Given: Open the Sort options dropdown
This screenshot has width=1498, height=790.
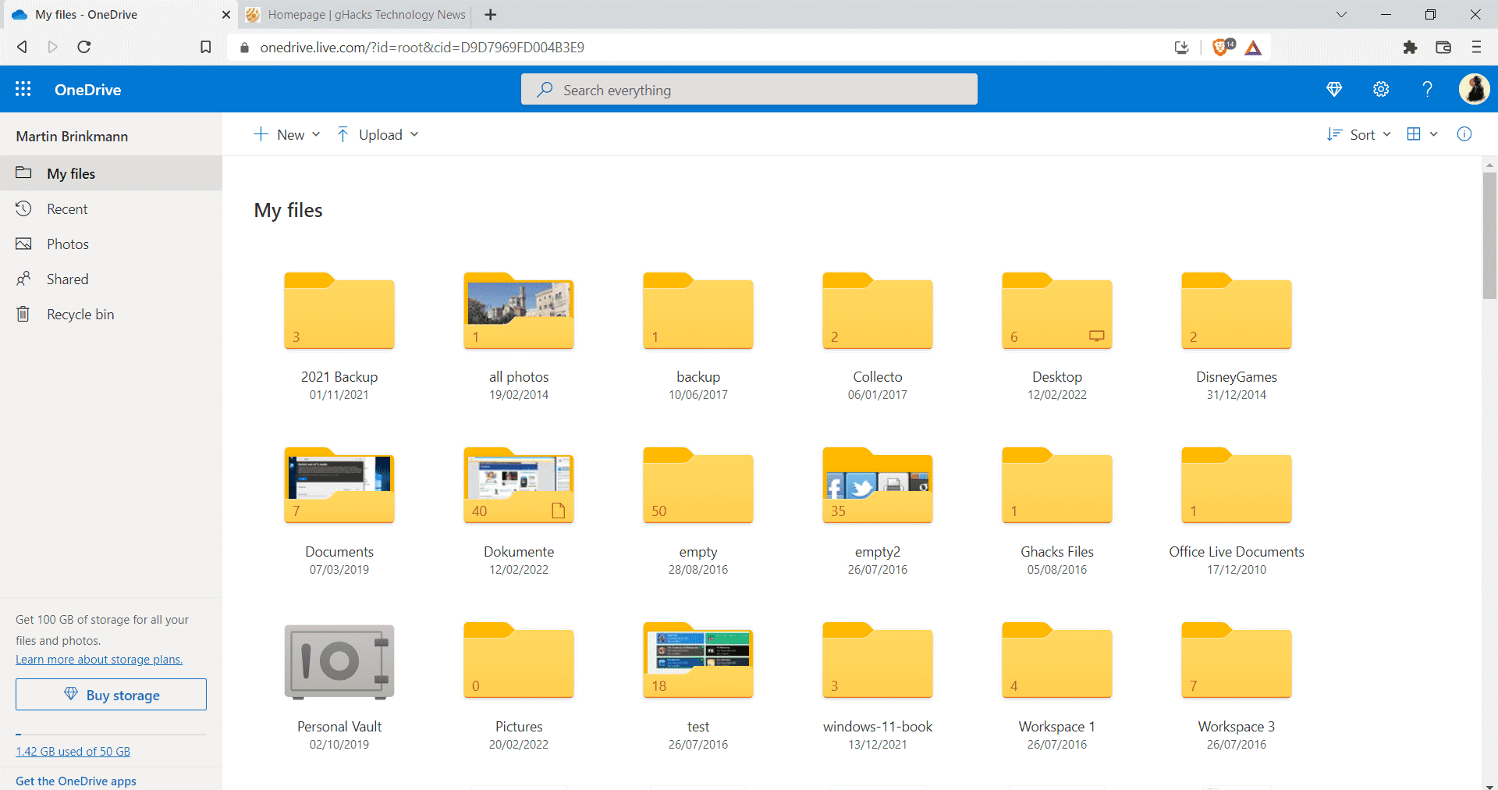Looking at the screenshot, I should [1358, 134].
